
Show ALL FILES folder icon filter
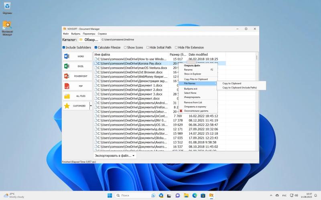67,96
